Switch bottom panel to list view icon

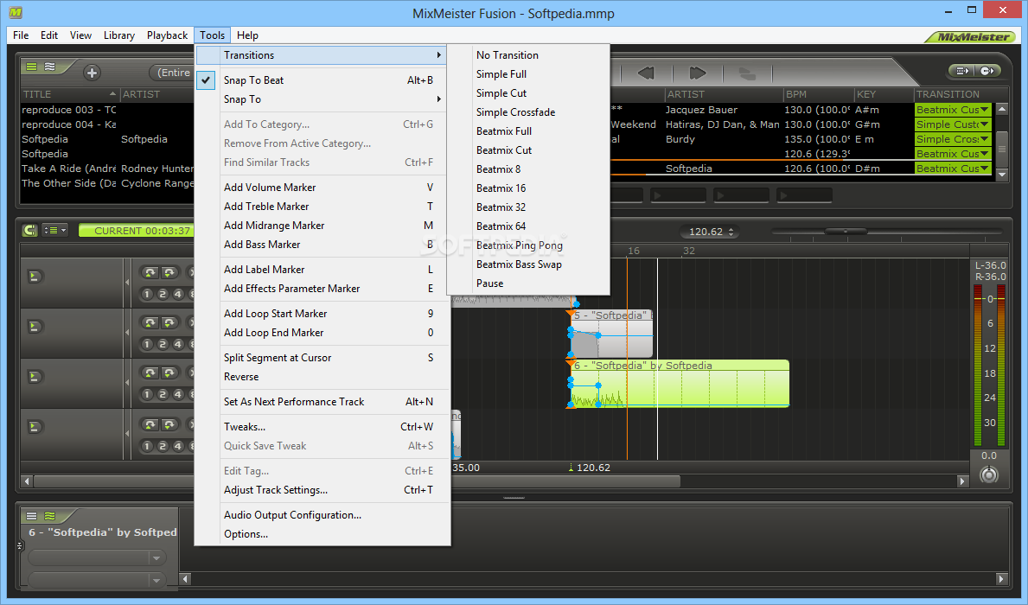click(31, 516)
